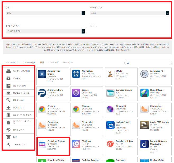Viewport: 174px width, 163px height.
Task: Click the AlarmClock title text
Action: (x=87, y=71)
